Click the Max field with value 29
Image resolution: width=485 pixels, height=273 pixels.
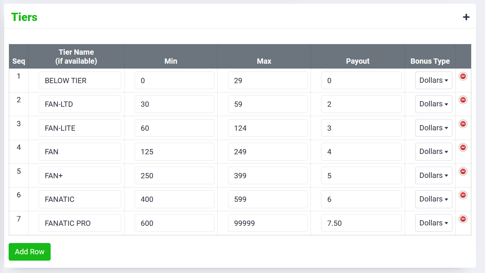tap(267, 81)
